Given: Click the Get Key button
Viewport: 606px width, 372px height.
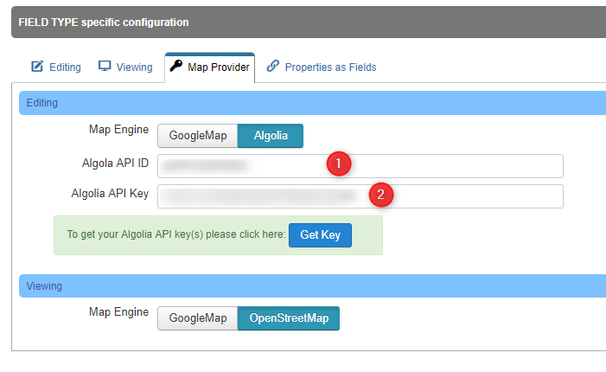Looking at the screenshot, I should tap(320, 235).
